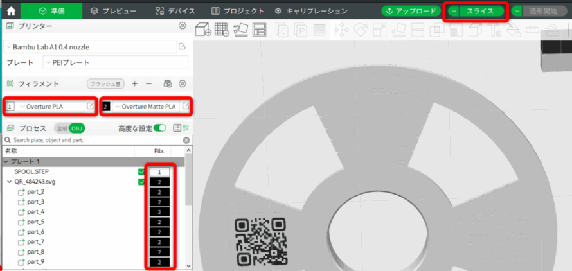The width and height of the screenshot is (572, 271).
Task: Open the Bambu Lab A1 printer dropdown
Action: 91,47
